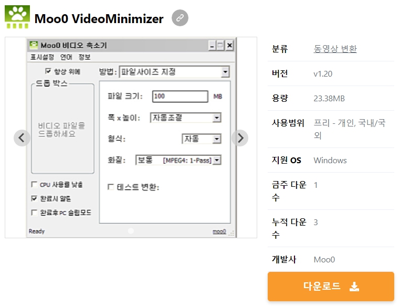Open the 방법 dropdown set to 파일사이즈 지정

[174, 72]
